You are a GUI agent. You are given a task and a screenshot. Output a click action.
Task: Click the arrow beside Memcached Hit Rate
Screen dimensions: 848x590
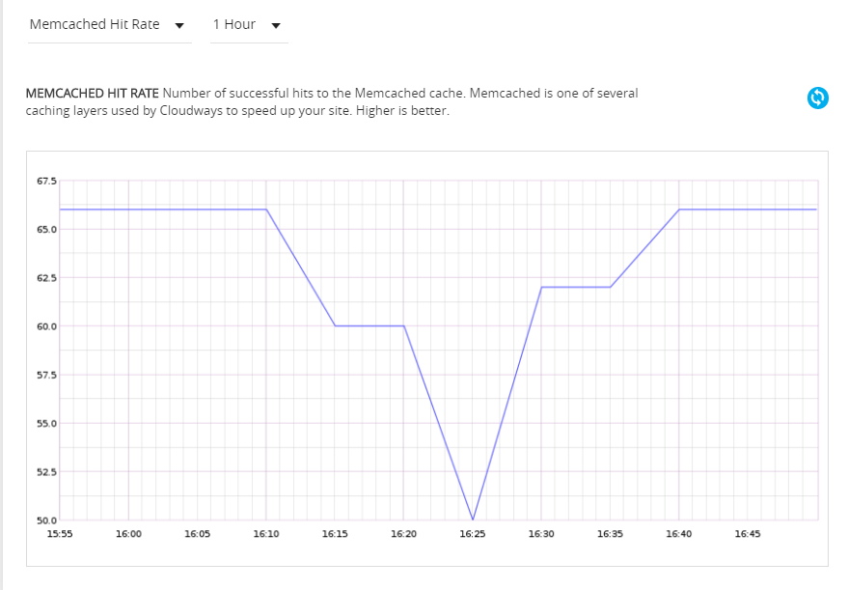pyautogui.click(x=178, y=26)
